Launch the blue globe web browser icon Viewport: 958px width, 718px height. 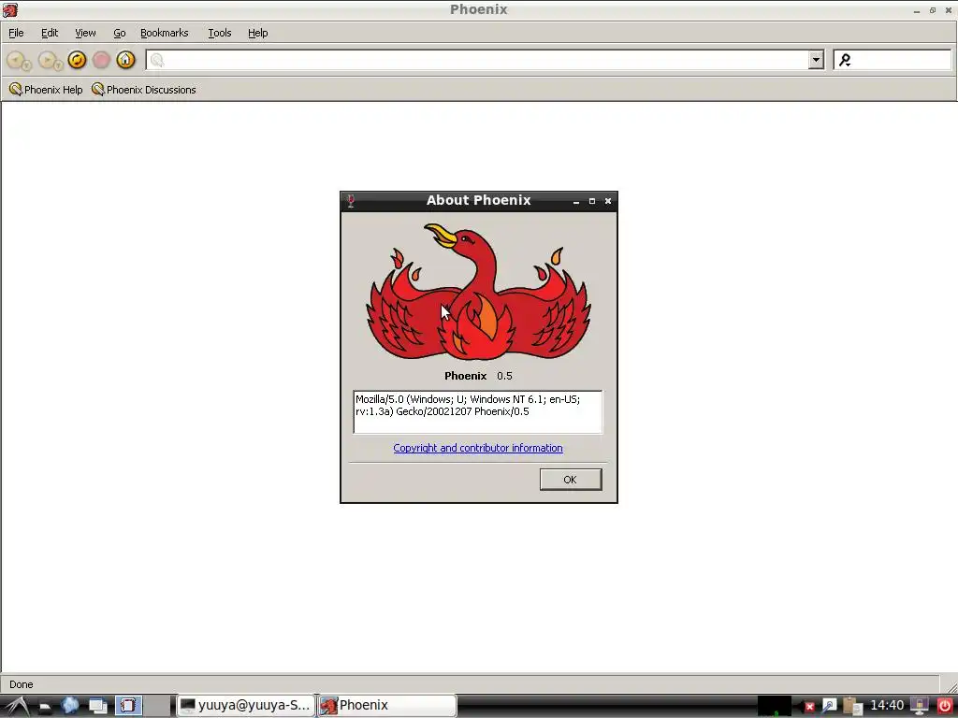[70, 706]
